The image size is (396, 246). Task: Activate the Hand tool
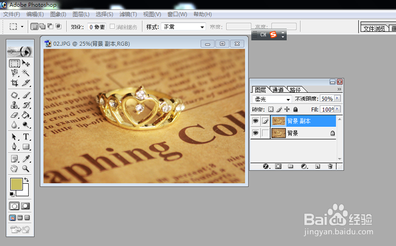click(14, 169)
